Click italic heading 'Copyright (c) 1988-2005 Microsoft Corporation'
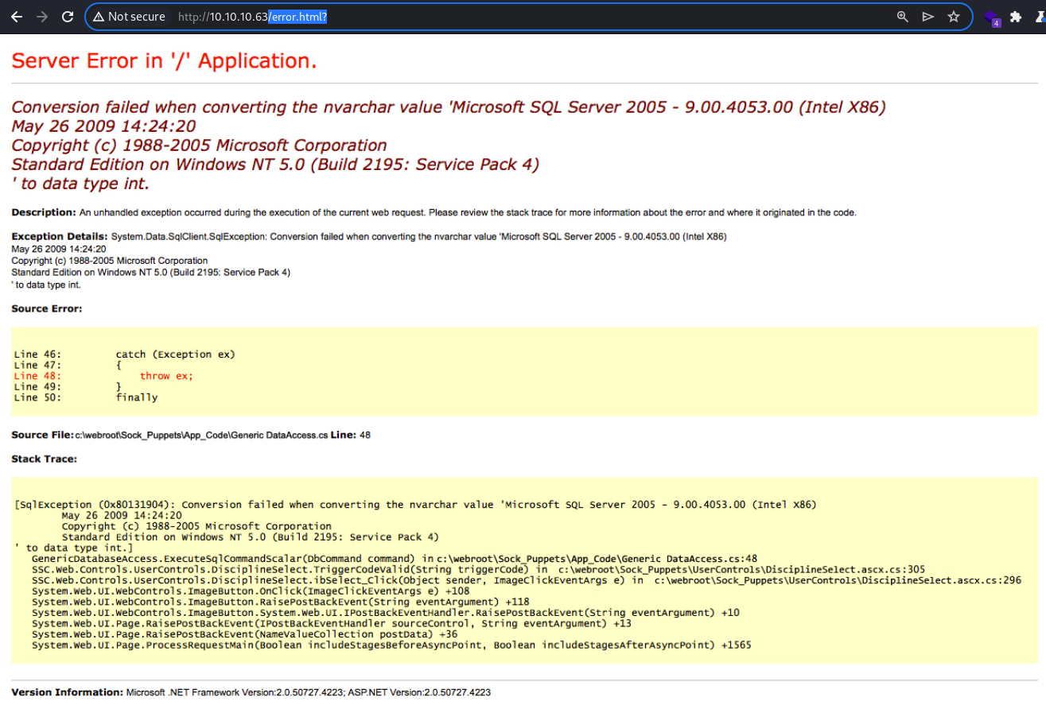The width and height of the screenshot is (1046, 705). (x=199, y=145)
